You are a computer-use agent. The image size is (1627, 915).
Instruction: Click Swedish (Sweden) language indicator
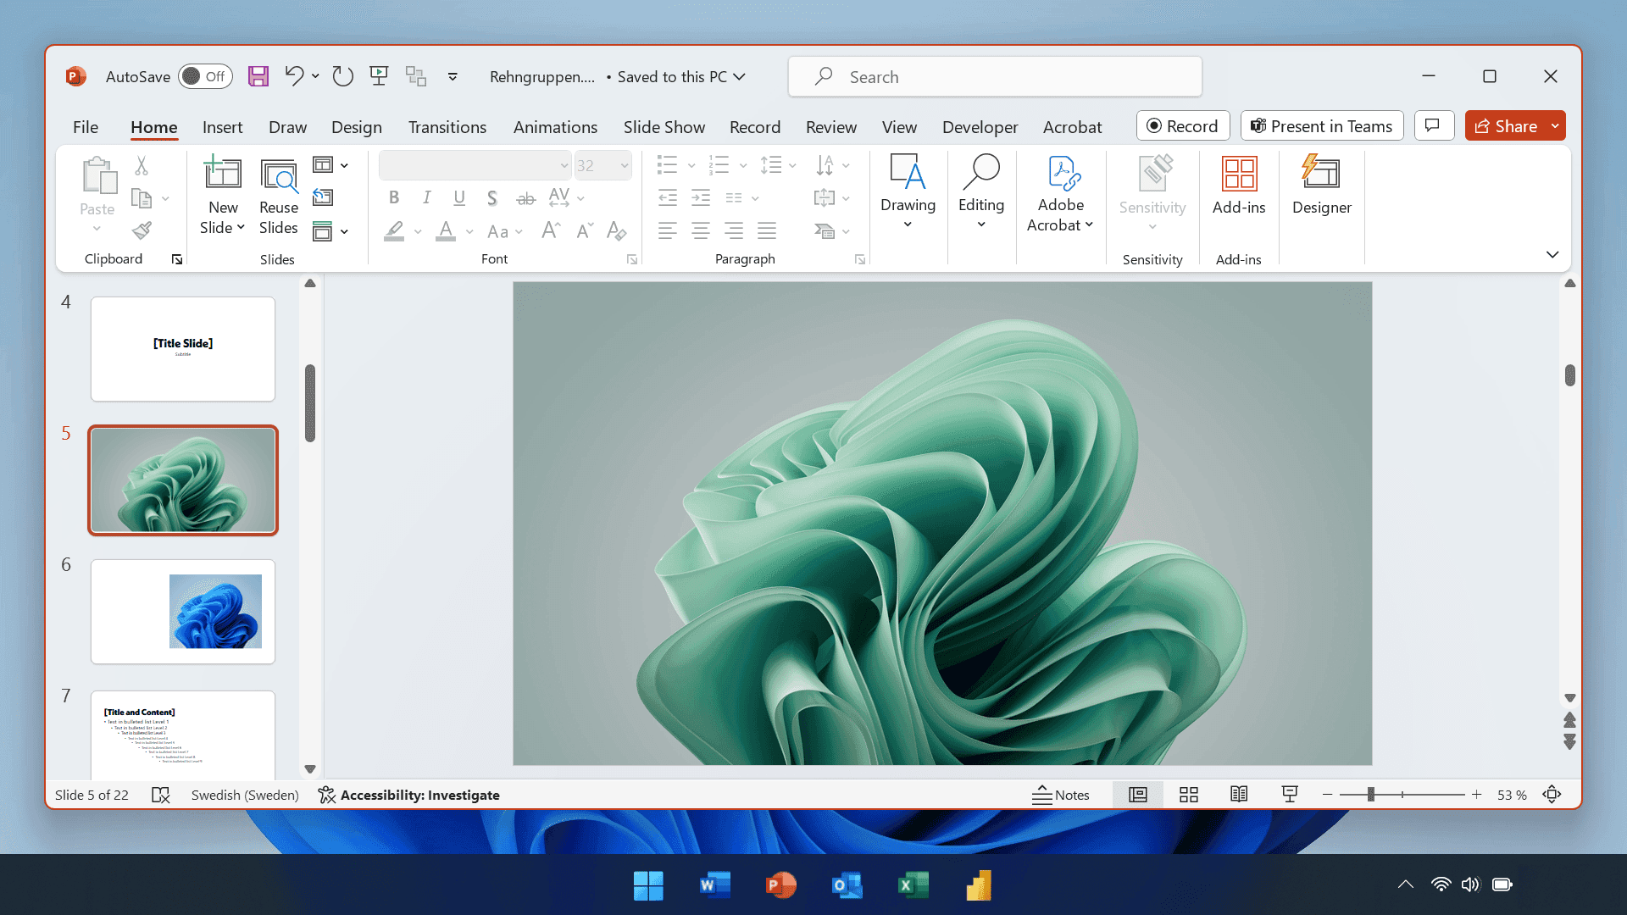click(245, 795)
